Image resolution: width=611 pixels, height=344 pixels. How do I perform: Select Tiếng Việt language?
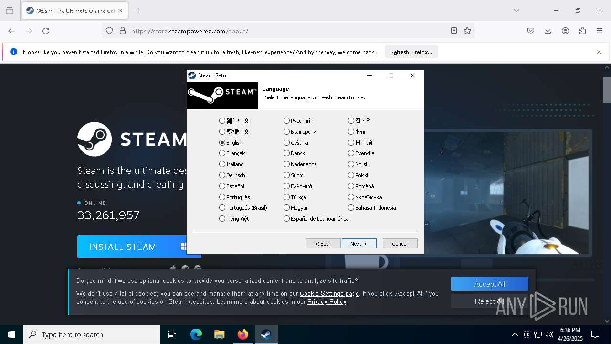pyautogui.click(x=234, y=219)
